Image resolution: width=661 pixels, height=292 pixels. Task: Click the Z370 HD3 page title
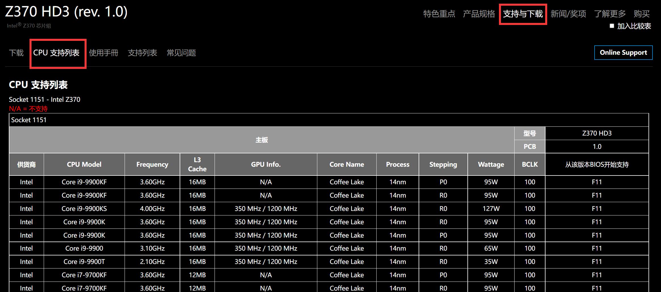coord(65,12)
